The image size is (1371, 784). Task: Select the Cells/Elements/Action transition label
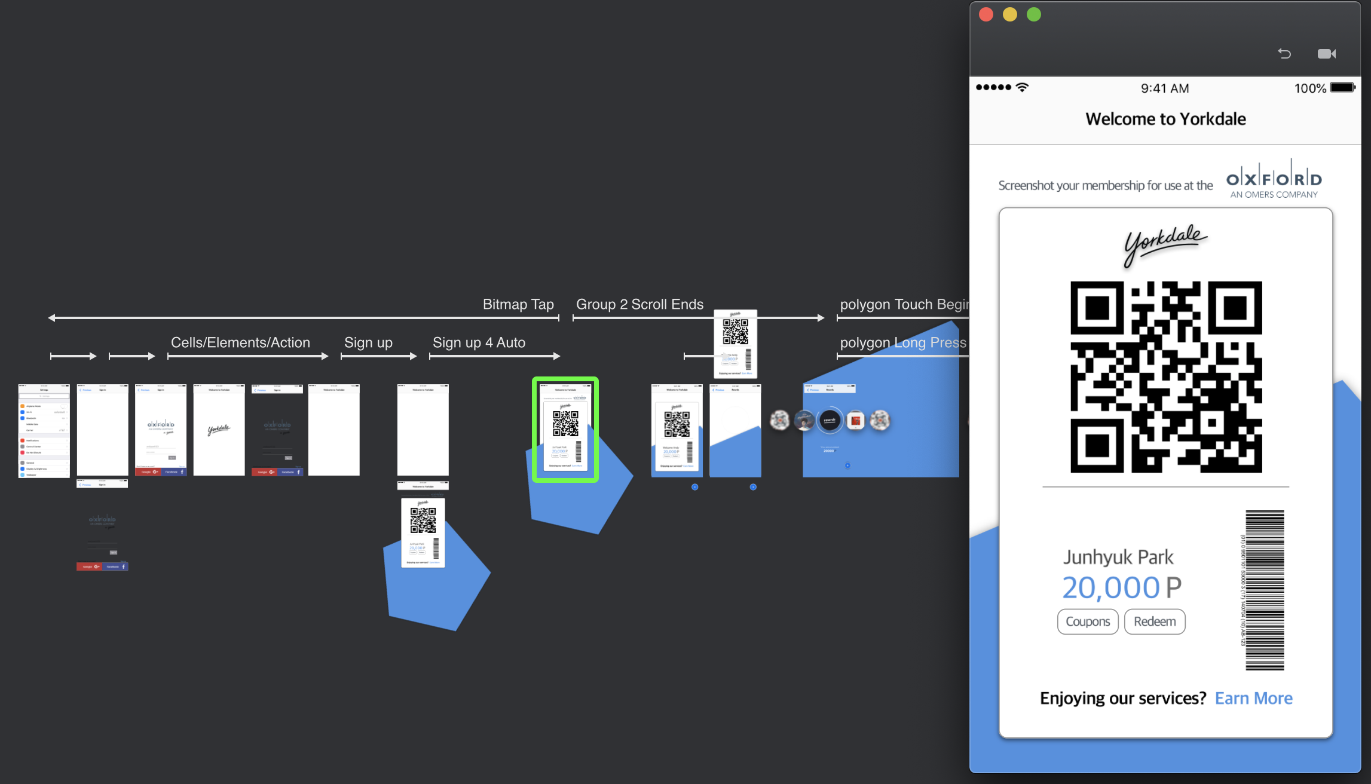[x=240, y=342]
